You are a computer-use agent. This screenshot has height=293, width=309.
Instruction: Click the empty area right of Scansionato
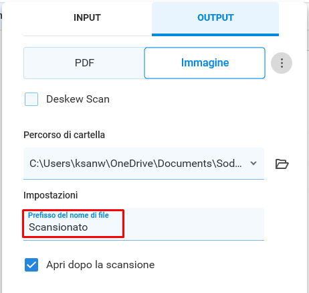(x=194, y=224)
